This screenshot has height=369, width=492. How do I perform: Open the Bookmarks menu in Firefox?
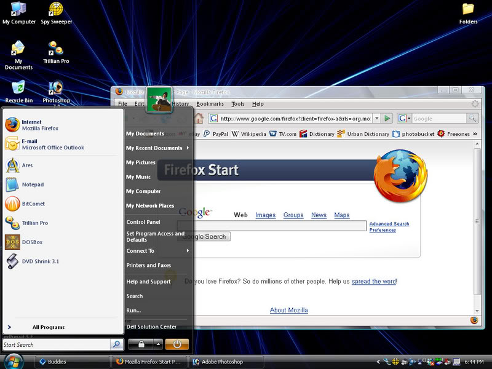(210, 104)
